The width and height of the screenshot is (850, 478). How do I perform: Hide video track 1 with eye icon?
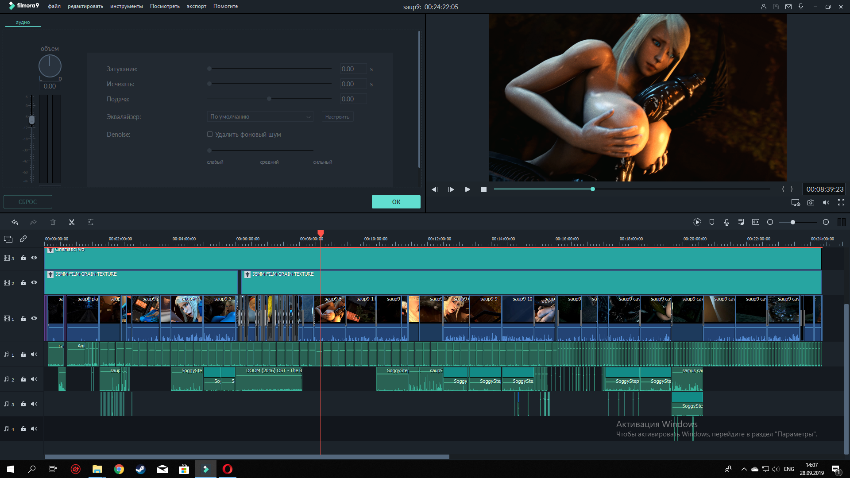click(34, 318)
